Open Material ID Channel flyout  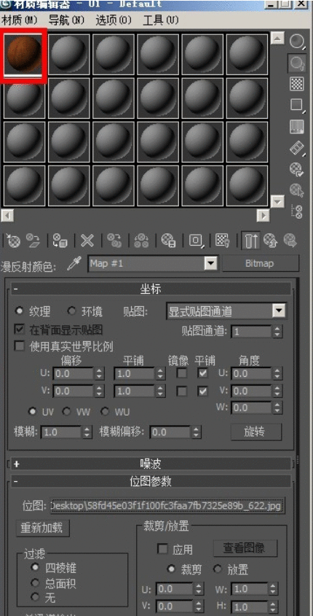pyautogui.click(x=196, y=241)
